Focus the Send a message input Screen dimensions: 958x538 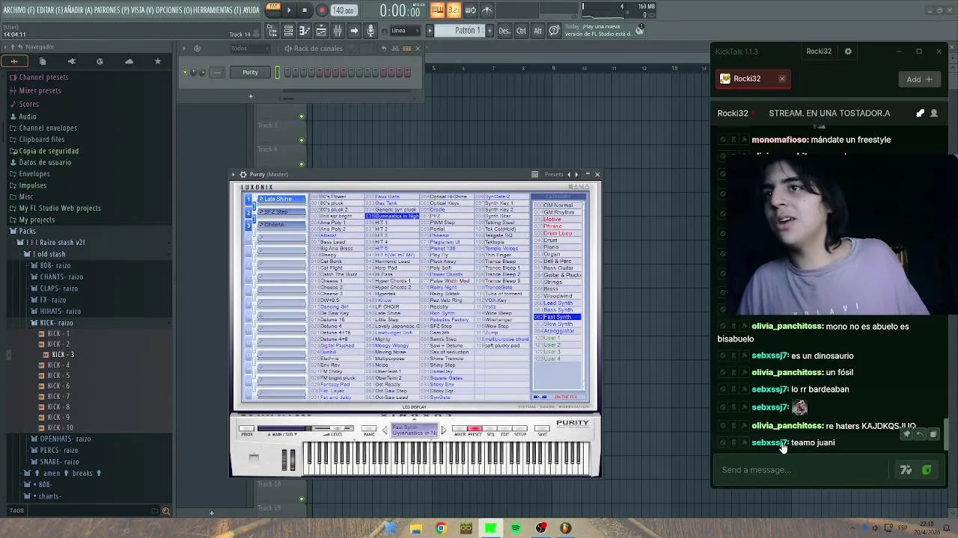(x=805, y=470)
